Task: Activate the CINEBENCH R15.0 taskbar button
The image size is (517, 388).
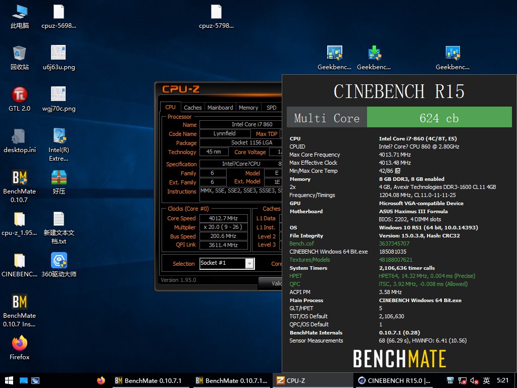Action: coord(394,380)
